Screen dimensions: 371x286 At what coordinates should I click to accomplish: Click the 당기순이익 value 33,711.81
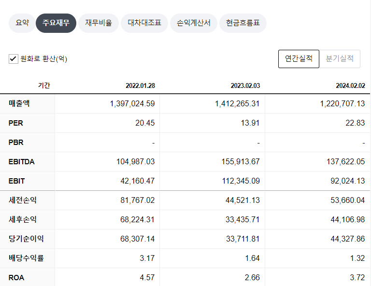coord(243,239)
